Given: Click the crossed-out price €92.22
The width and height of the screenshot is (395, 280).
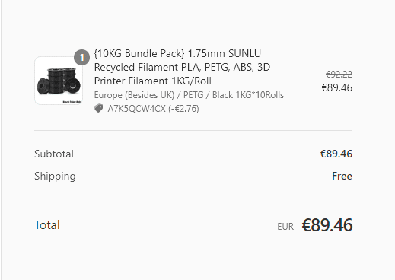Looking at the screenshot, I should tap(339, 75).
